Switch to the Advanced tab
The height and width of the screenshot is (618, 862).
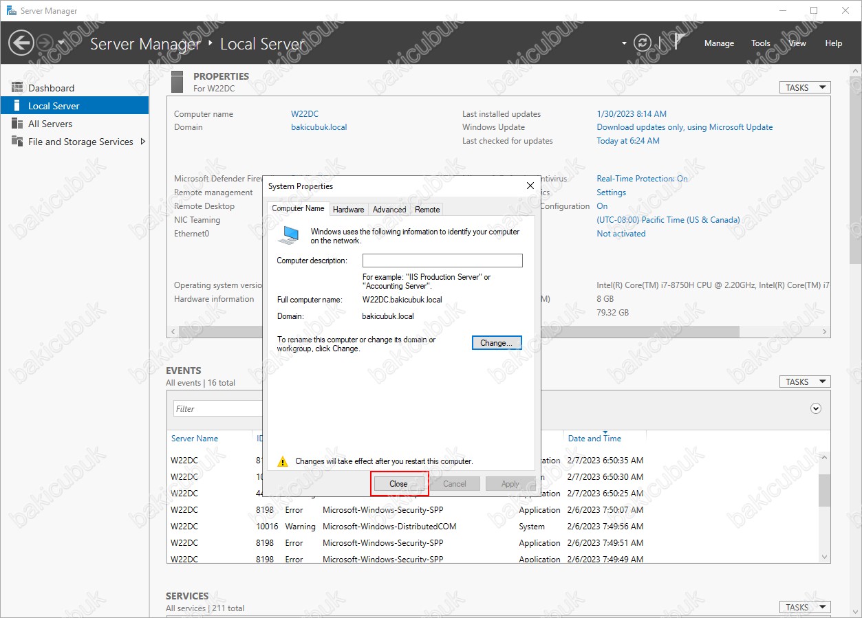click(x=389, y=210)
